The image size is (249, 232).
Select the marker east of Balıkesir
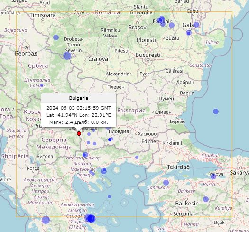click(206, 199)
